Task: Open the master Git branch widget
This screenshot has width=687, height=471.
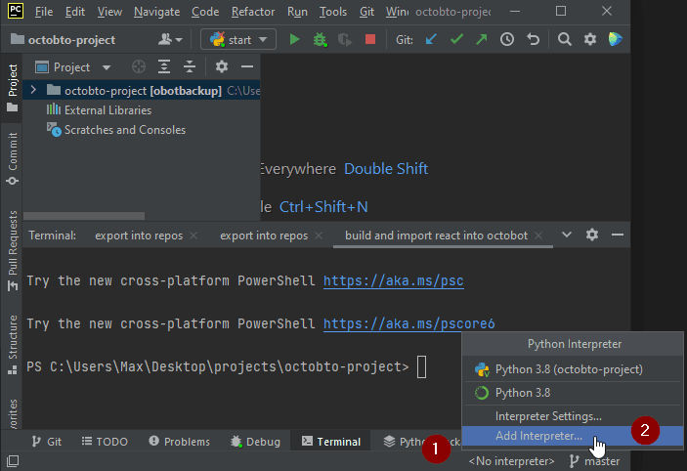Action: (x=594, y=461)
